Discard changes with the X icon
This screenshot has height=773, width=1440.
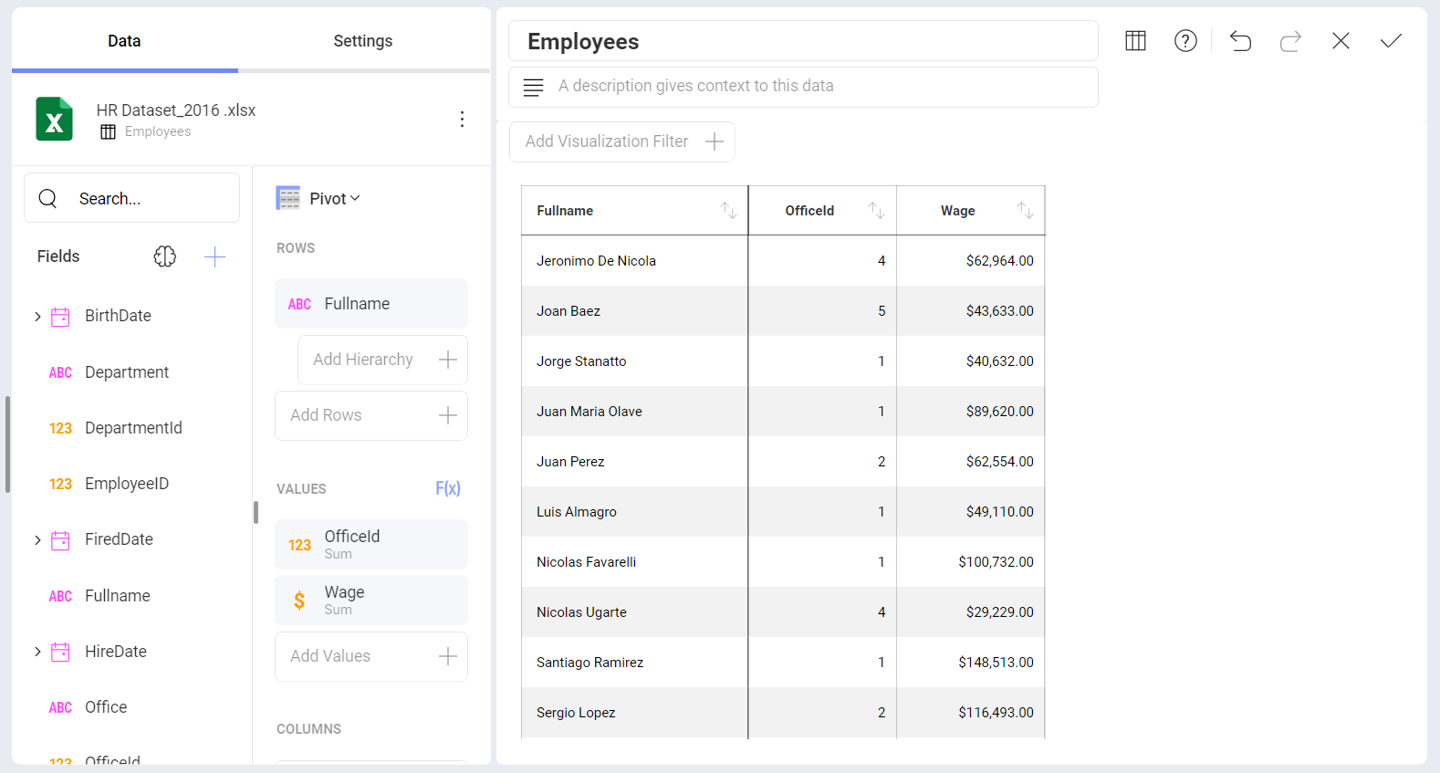pyautogui.click(x=1341, y=41)
